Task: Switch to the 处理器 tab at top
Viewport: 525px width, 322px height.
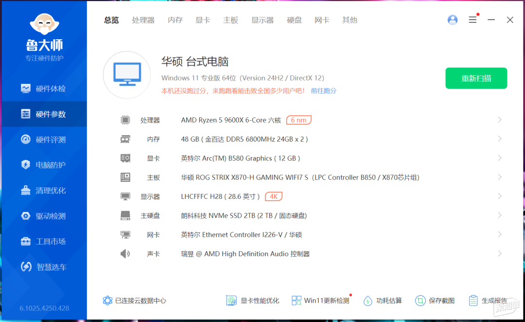Action: click(x=143, y=20)
